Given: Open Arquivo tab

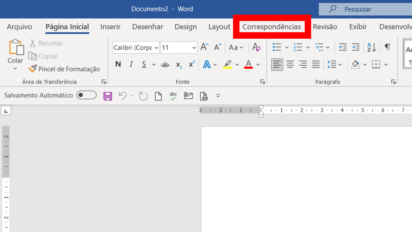Looking at the screenshot, I should point(20,27).
